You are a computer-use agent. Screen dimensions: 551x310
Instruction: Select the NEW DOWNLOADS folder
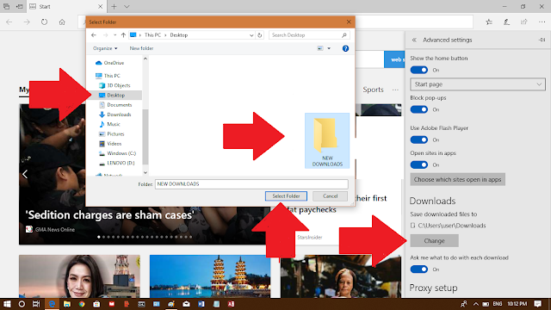point(327,140)
